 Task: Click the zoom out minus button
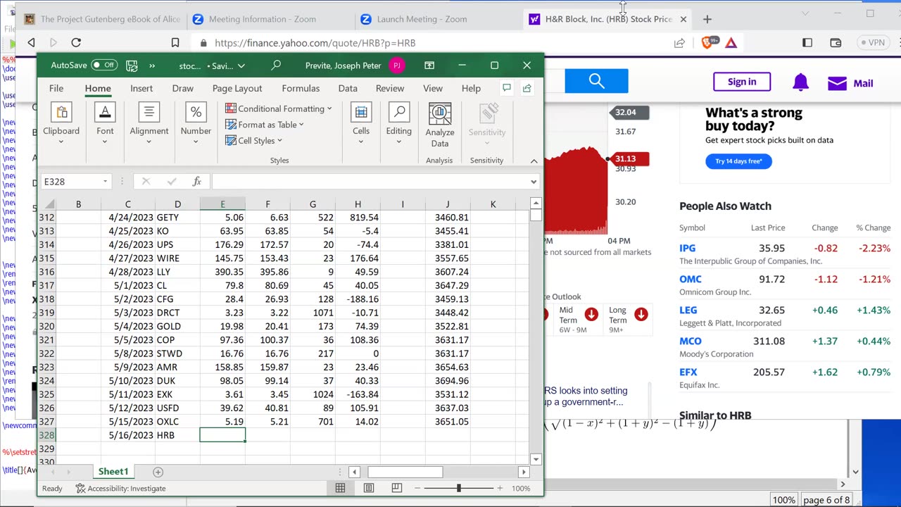point(417,488)
